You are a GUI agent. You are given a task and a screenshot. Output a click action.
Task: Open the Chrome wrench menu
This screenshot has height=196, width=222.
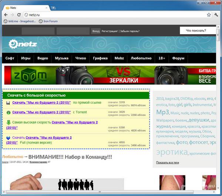[216, 15]
